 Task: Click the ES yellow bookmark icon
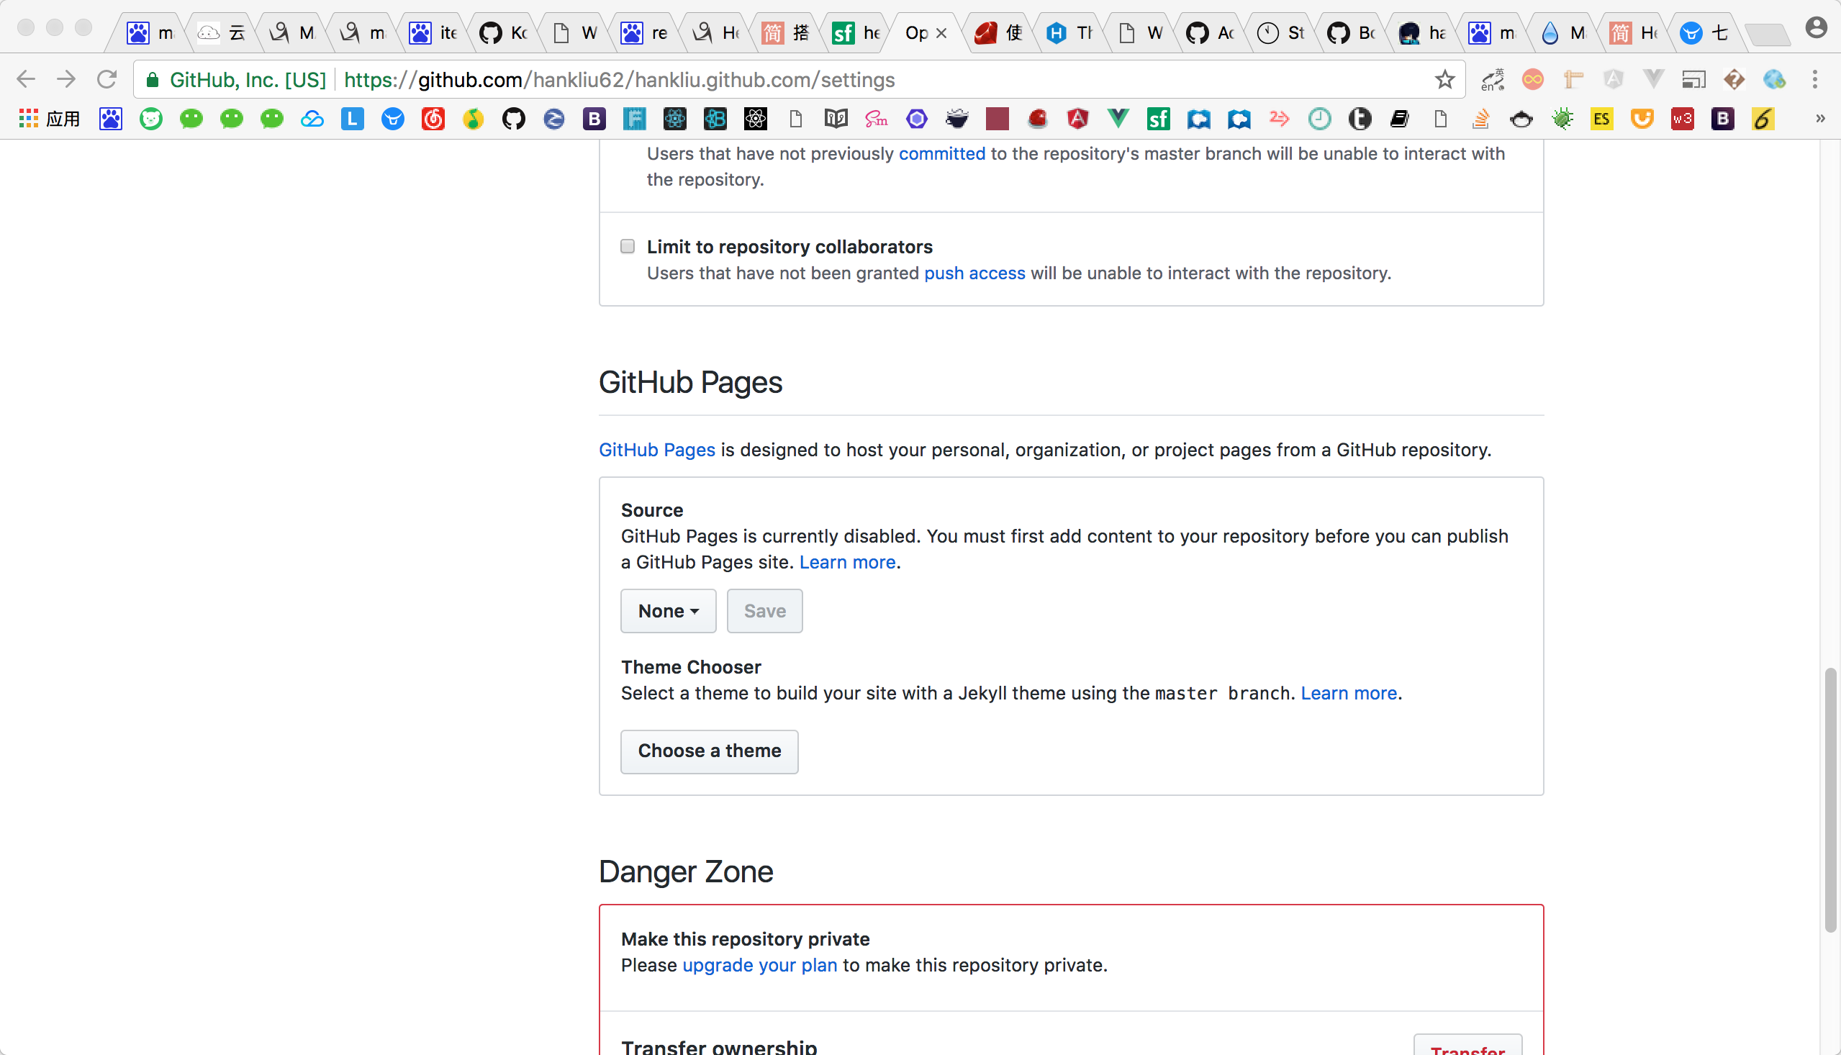pos(1601,119)
